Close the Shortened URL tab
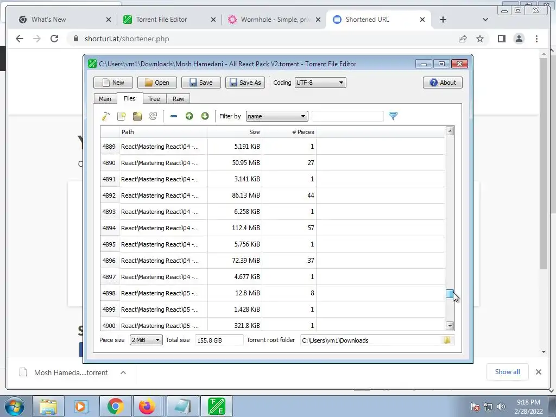This screenshot has height=417, width=556. (422, 20)
